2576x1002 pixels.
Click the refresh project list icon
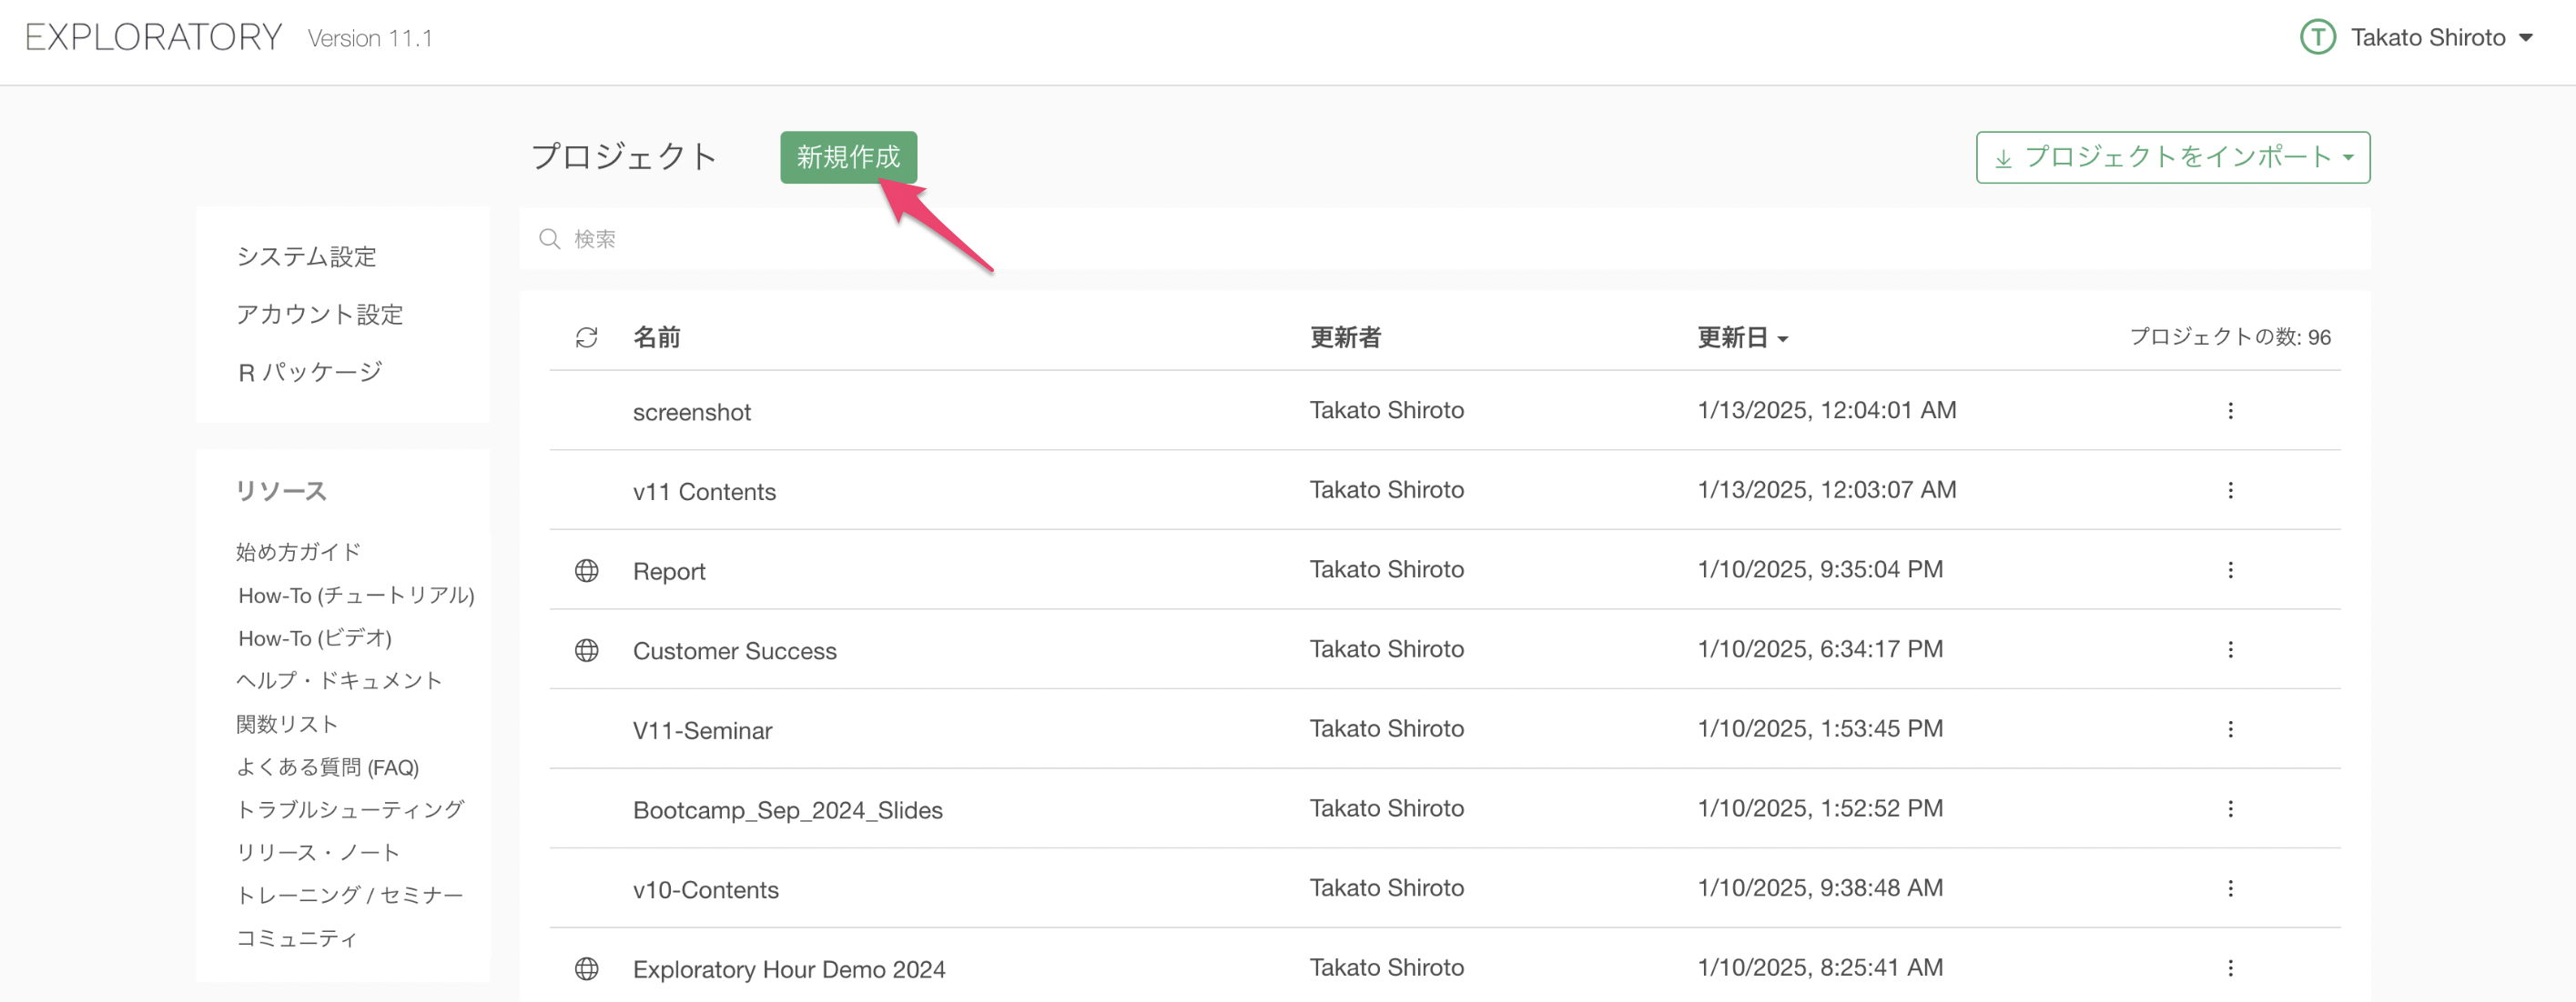tap(587, 337)
